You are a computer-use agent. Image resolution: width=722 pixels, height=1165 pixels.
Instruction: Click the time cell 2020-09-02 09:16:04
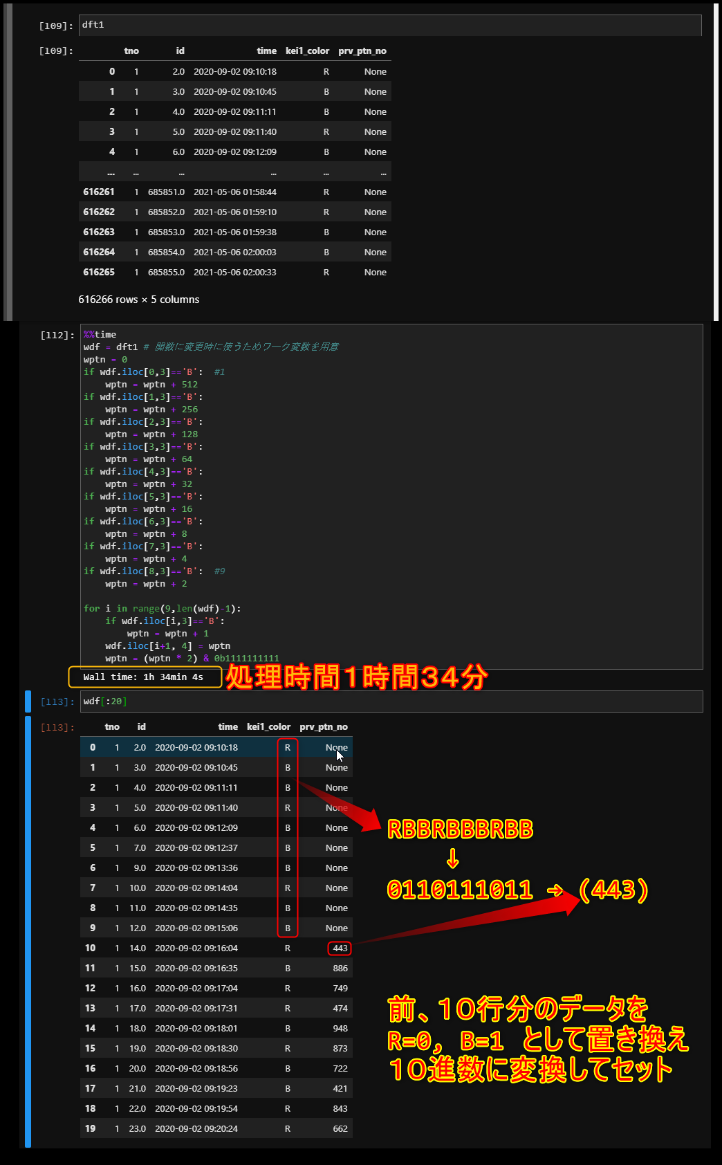(x=196, y=948)
